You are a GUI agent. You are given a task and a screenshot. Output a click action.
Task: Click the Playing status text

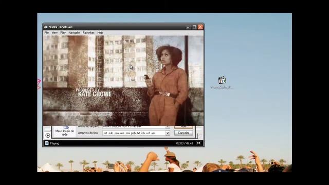[x=54, y=143]
